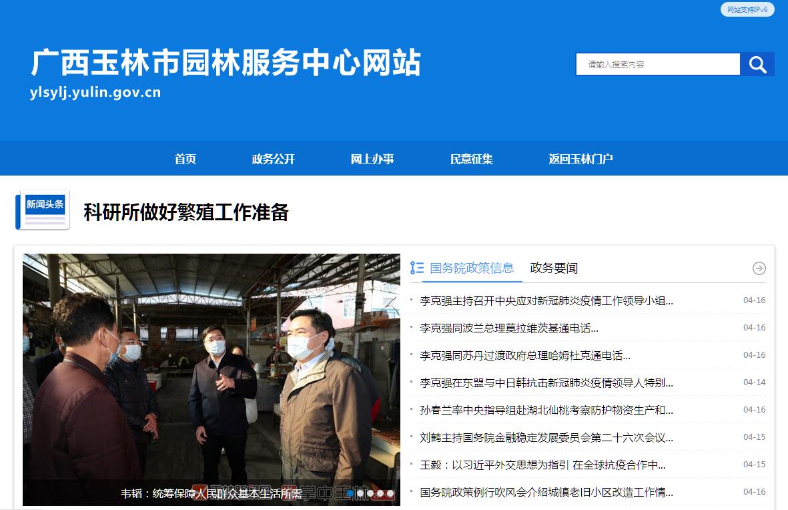The width and height of the screenshot is (788, 510).
Task: Click the list icon beside 国务院政策信息
Action: coord(416,268)
